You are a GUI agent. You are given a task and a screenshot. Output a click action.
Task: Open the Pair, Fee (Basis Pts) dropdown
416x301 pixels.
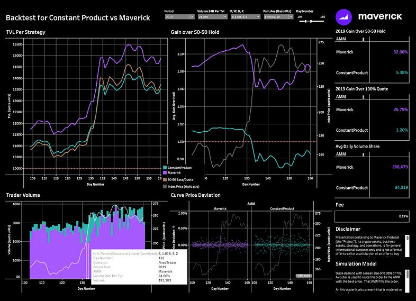(278, 17)
